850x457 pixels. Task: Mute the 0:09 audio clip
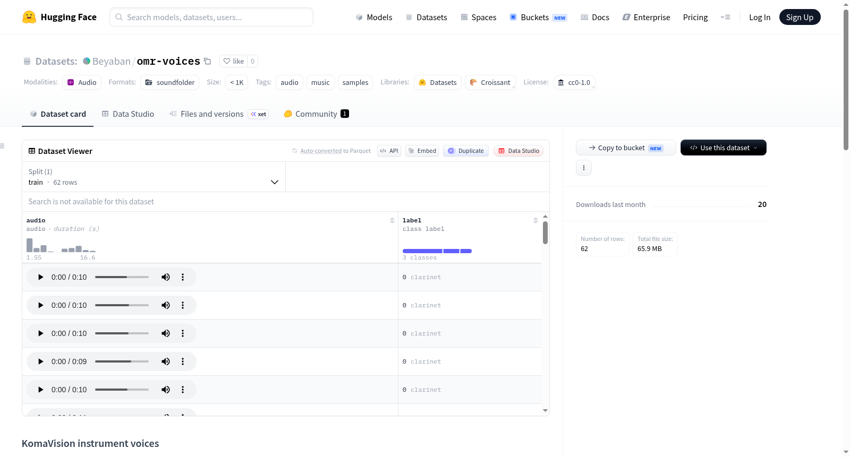click(166, 361)
